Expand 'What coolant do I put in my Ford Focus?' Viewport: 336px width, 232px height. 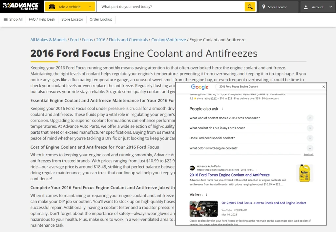pyautogui.click(x=251, y=128)
